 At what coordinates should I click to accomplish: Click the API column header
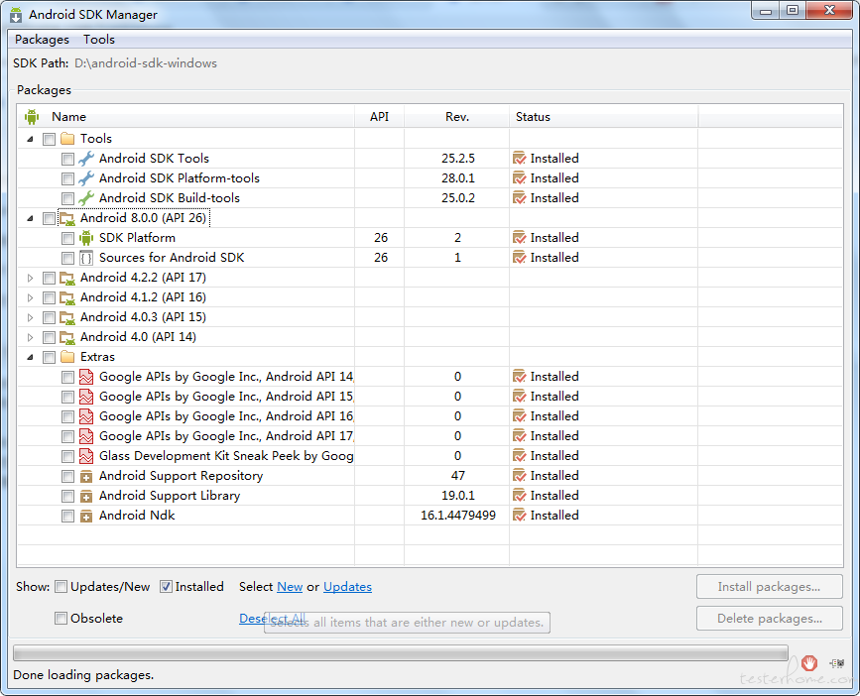coord(379,117)
